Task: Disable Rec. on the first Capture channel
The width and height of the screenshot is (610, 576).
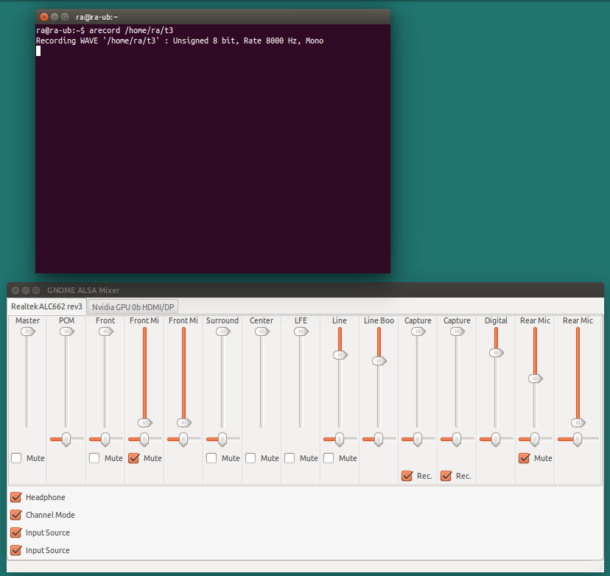Action: [407, 476]
